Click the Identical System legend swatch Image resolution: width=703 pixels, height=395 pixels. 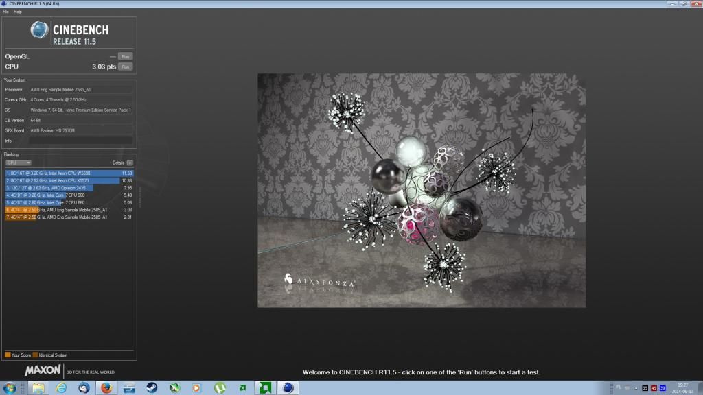click(x=36, y=355)
